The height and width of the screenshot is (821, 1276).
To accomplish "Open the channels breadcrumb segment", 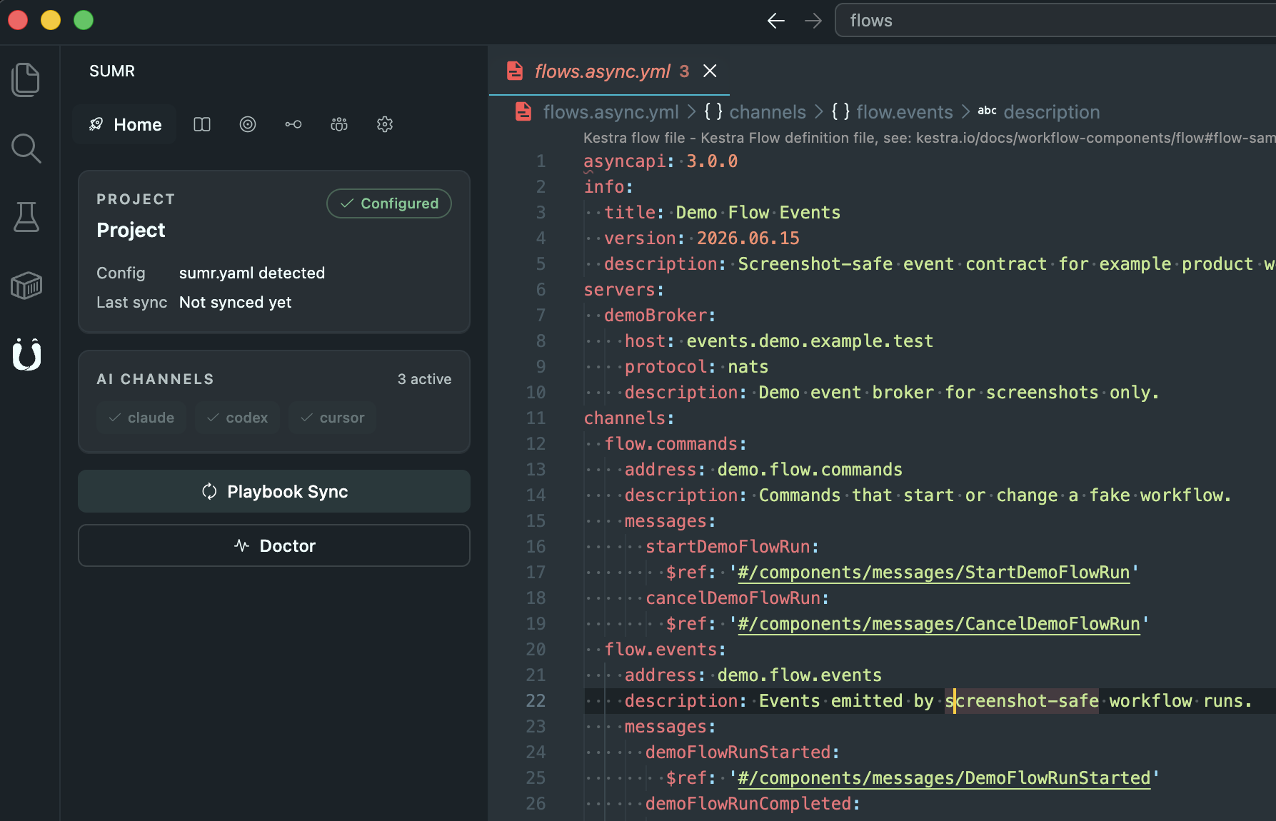I will (768, 112).
